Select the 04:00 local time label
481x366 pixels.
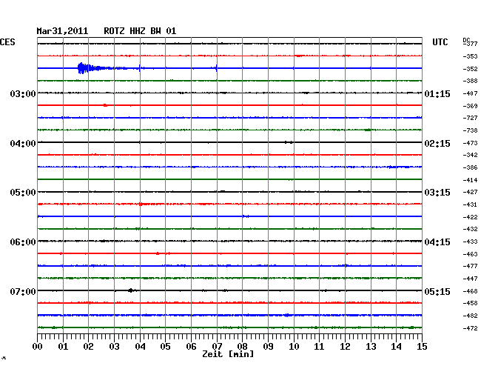(x=23, y=144)
